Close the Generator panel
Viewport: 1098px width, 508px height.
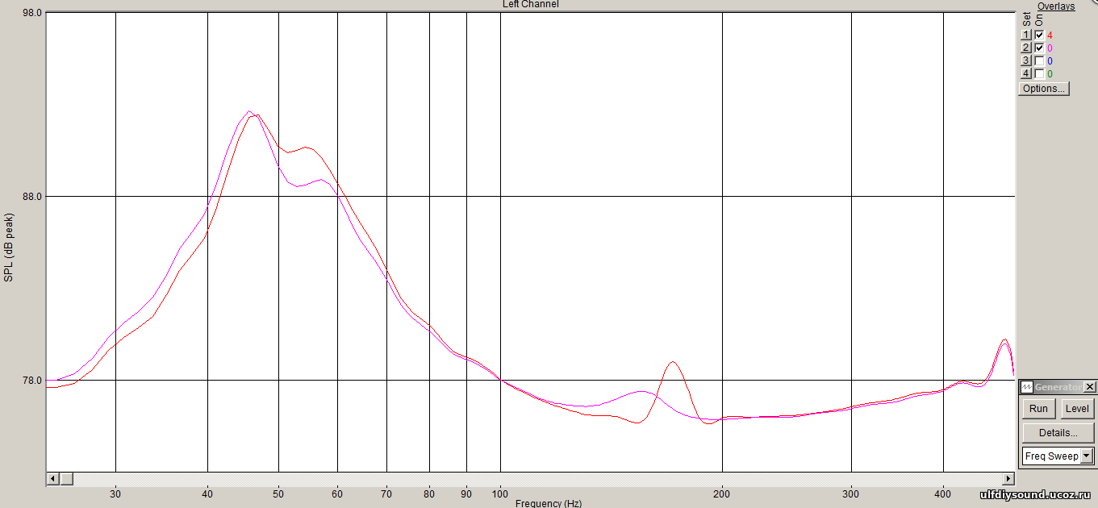point(1090,387)
